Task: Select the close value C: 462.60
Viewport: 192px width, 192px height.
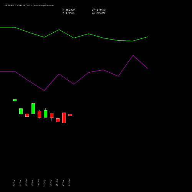Action: pyautogui.click(x=68, y=10)
